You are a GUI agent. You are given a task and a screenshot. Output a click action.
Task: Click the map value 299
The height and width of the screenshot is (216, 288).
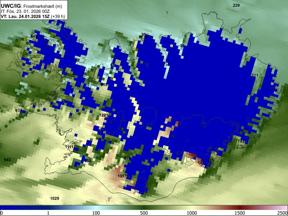pyautogui.click(x=127, y=158)
